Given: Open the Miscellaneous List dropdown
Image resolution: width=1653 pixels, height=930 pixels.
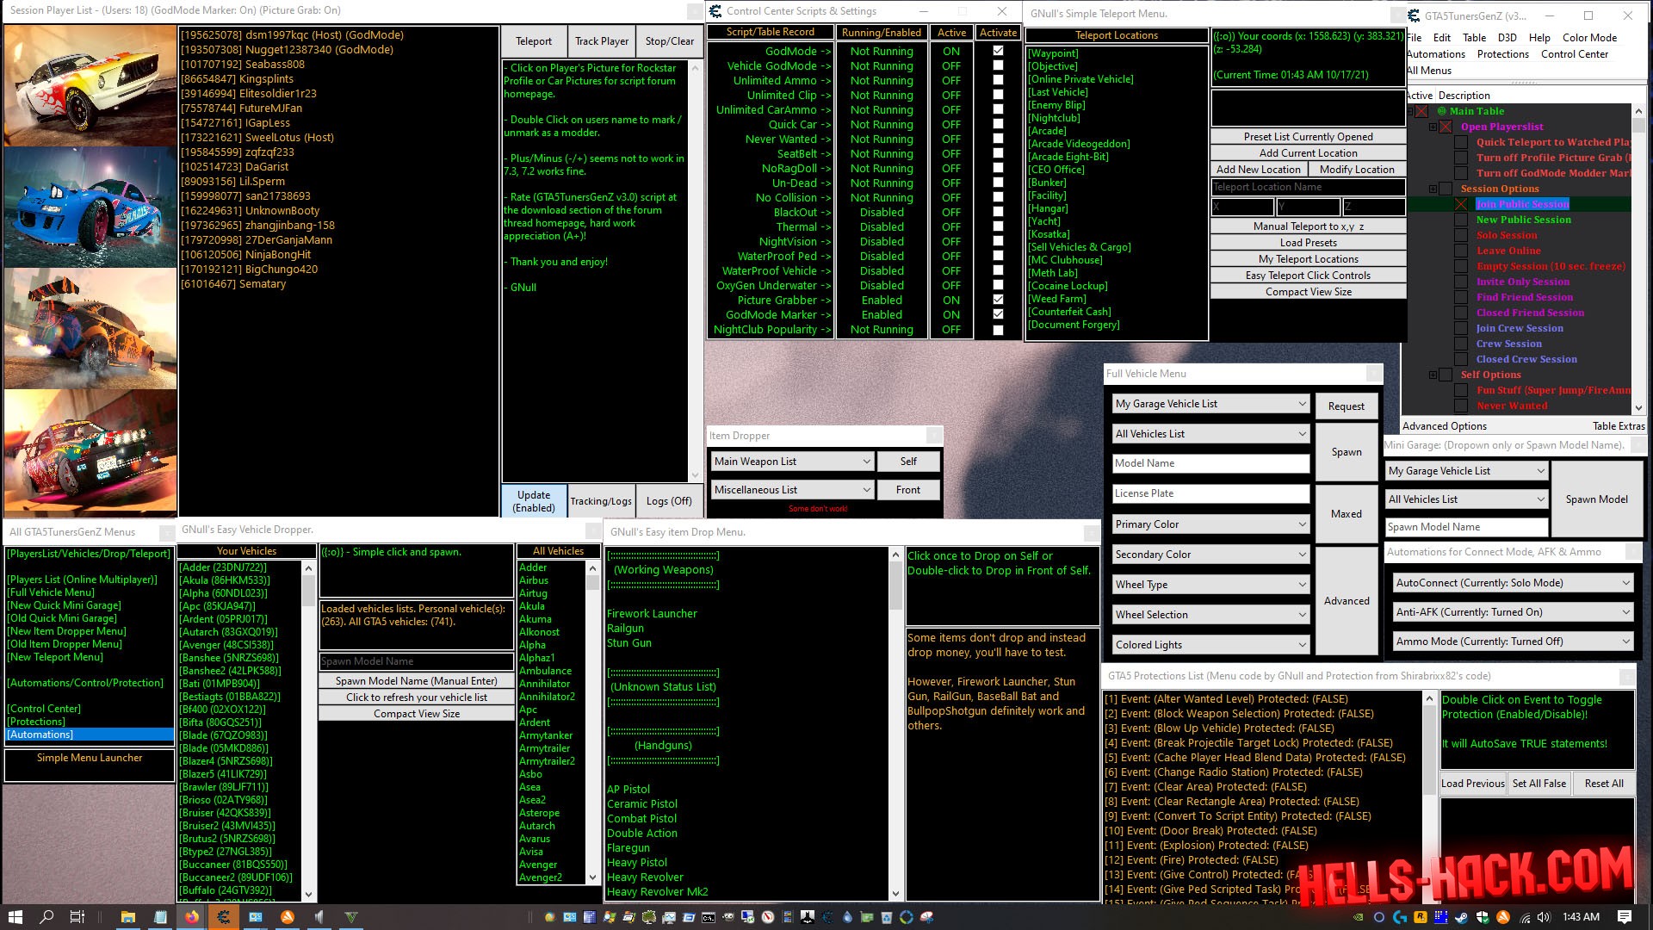Looking at the screenshot, I should pyautogui.click(x=793, y=490).
